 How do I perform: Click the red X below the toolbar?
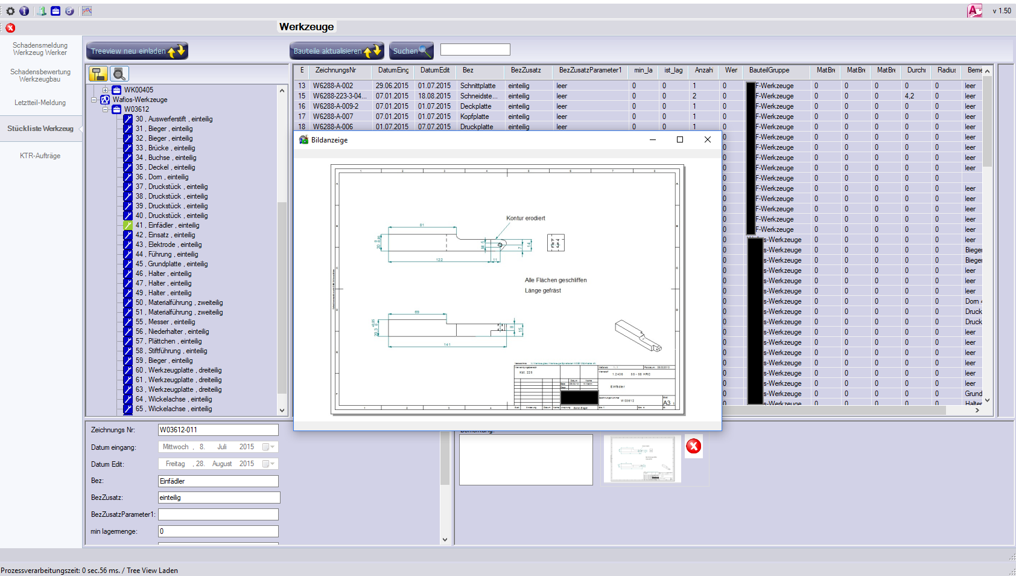(x=10, y=28)
